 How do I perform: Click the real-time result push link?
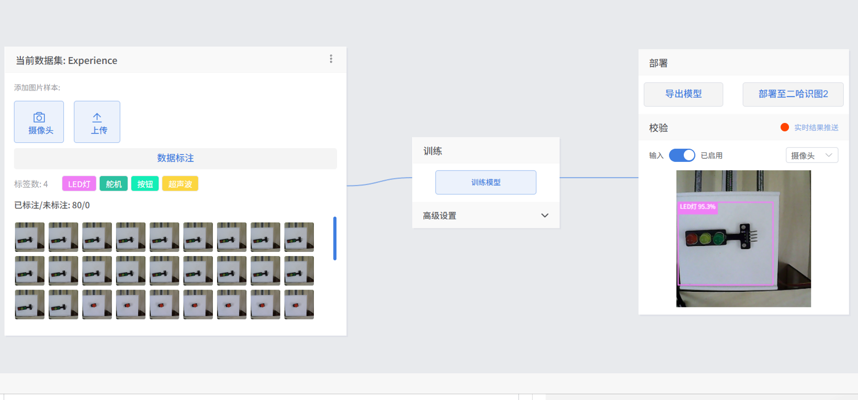pyautogui.click(x=816, y=127)
